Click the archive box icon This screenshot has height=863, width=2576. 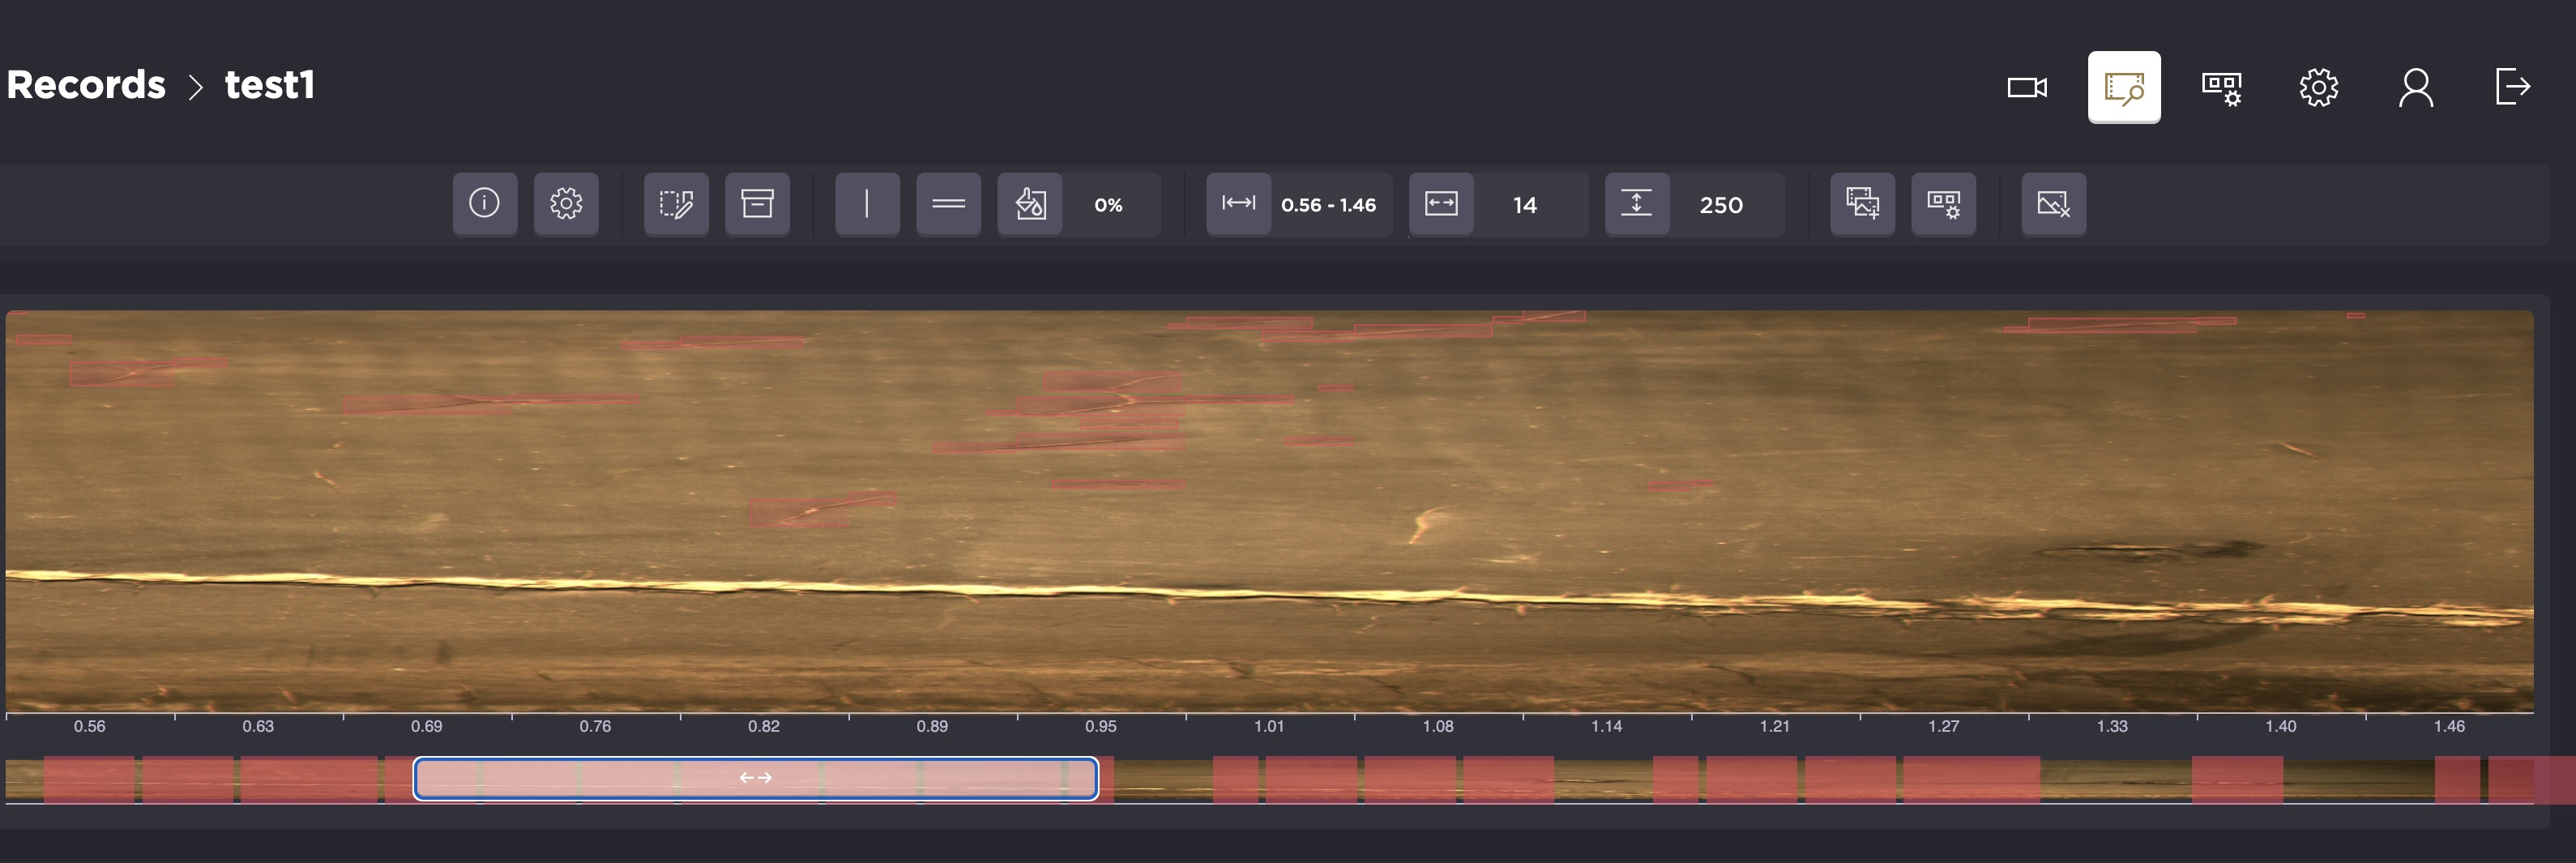(757, 204)
